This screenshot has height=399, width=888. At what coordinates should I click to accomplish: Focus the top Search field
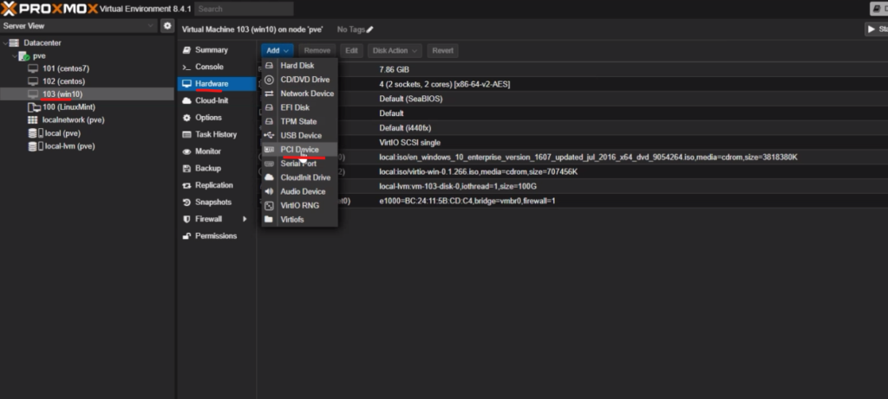point(244,9)
